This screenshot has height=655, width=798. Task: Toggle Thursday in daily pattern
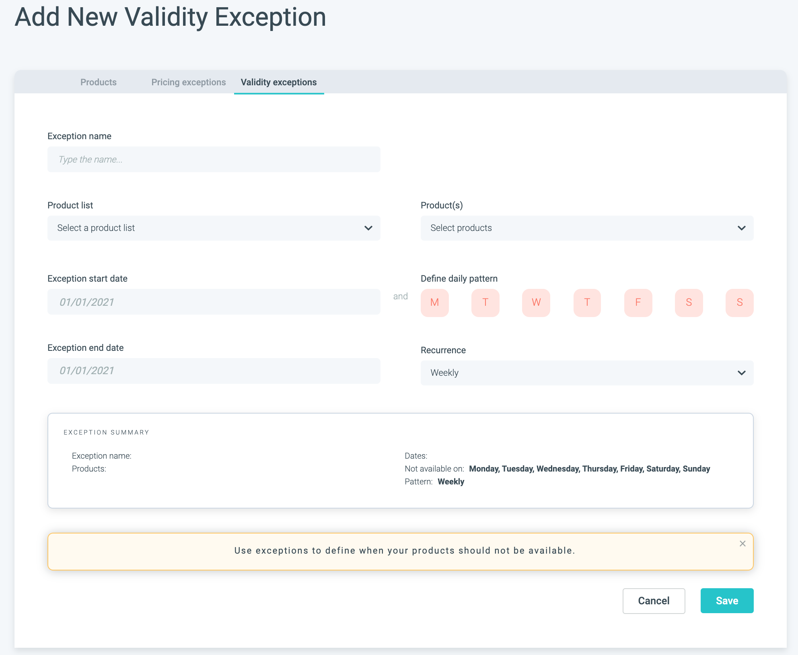(587, 303)
